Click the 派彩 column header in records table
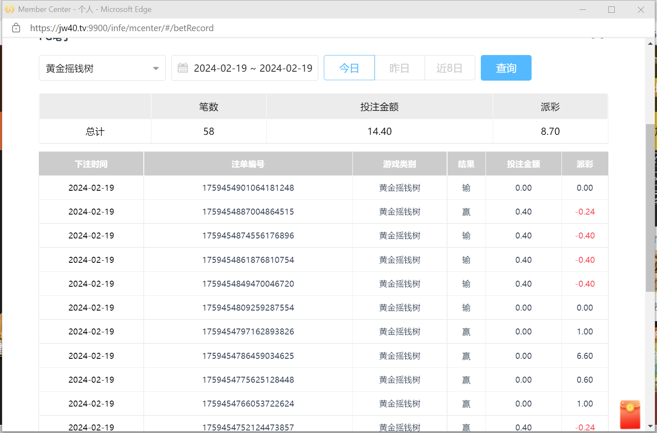657x433 pixels. tap(584, 164)
